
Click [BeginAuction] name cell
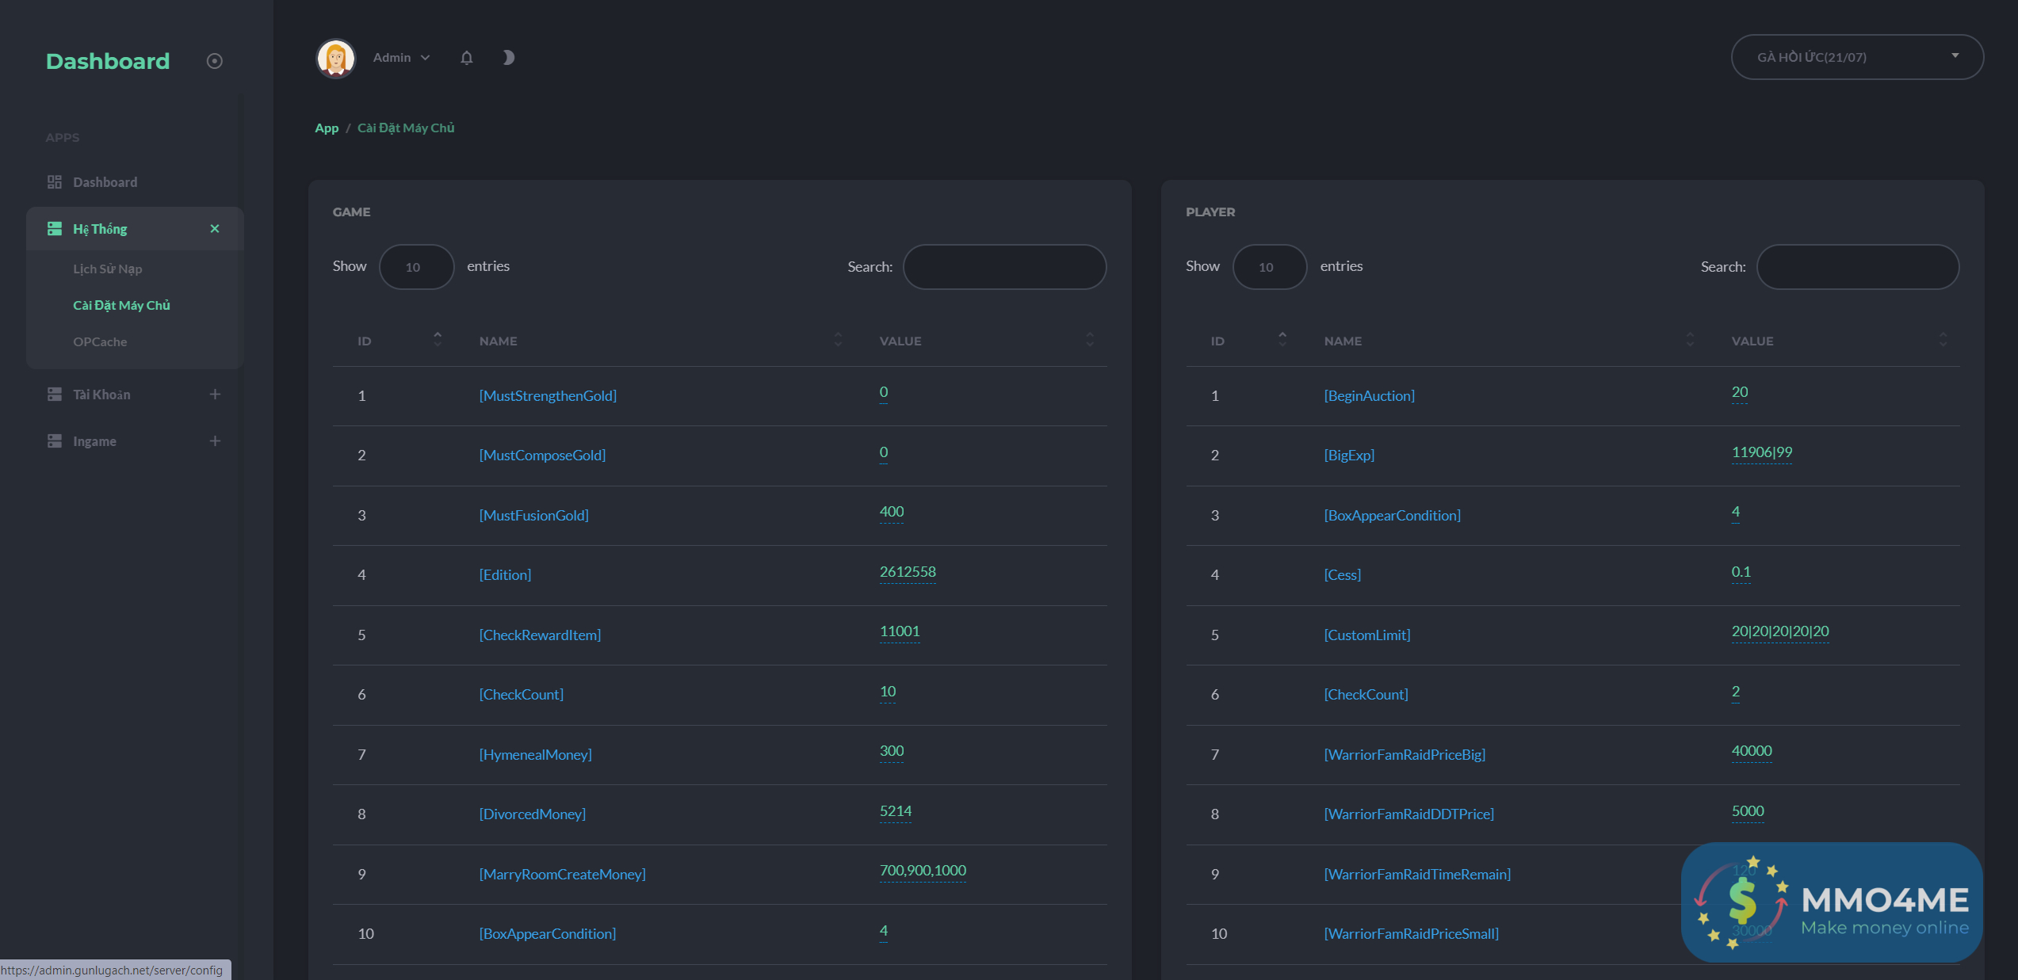tap(1369, 396)
